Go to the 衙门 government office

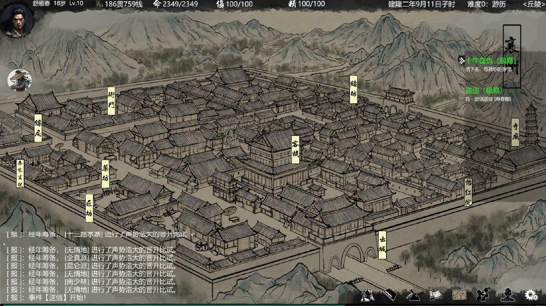[111, 101]
